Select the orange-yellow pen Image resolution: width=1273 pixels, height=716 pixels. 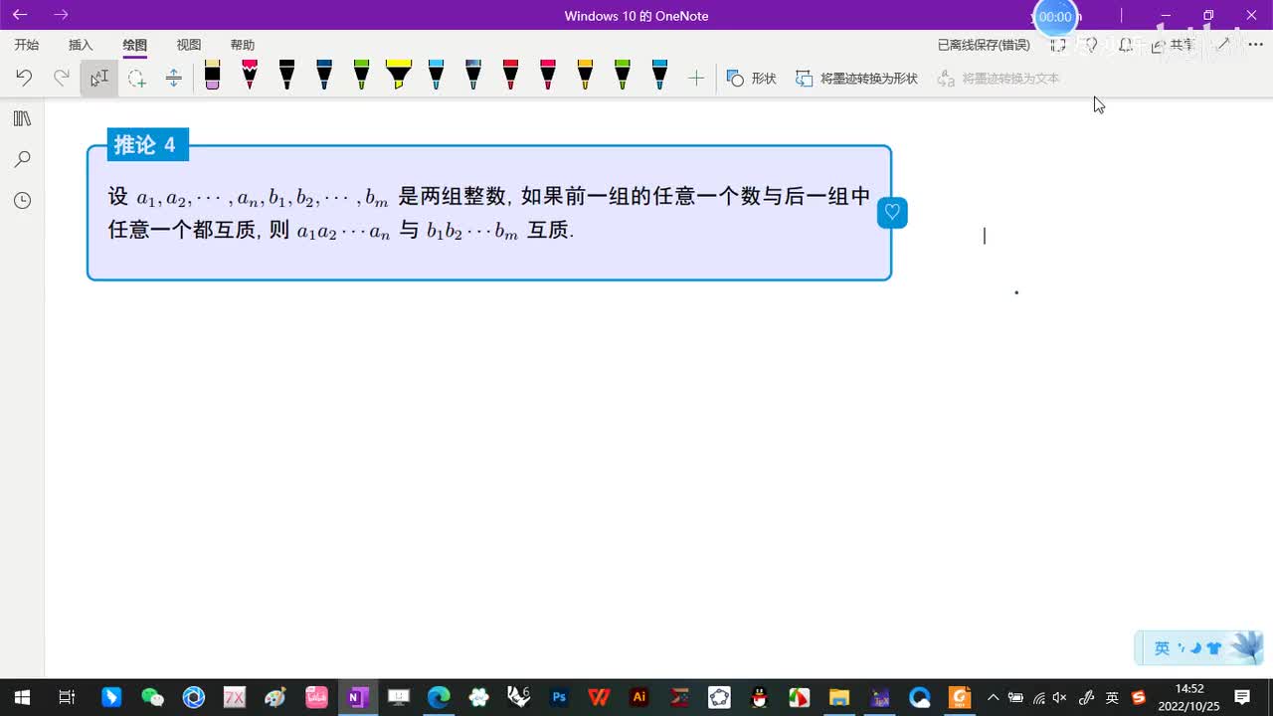(585, 76)
